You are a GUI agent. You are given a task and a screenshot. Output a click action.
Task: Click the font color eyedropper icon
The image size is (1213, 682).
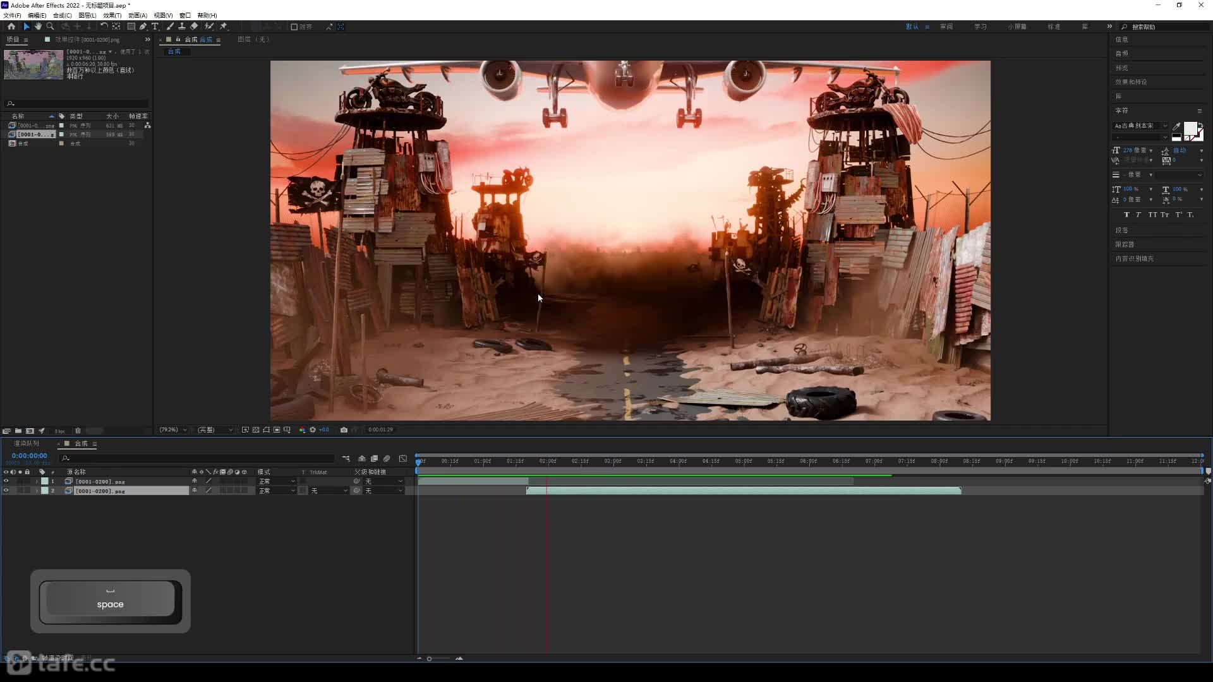click(x=1176, y=126)
